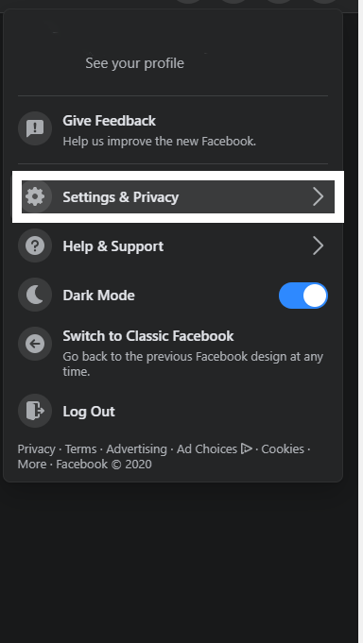Click the Help & Support question mark icon
Screen dimensions: 363x643
[x=35, y=245]
